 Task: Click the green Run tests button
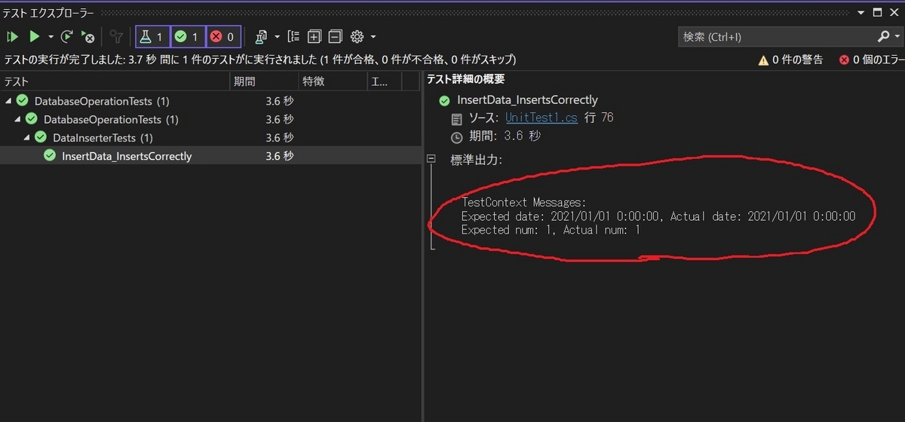point(34,36)
